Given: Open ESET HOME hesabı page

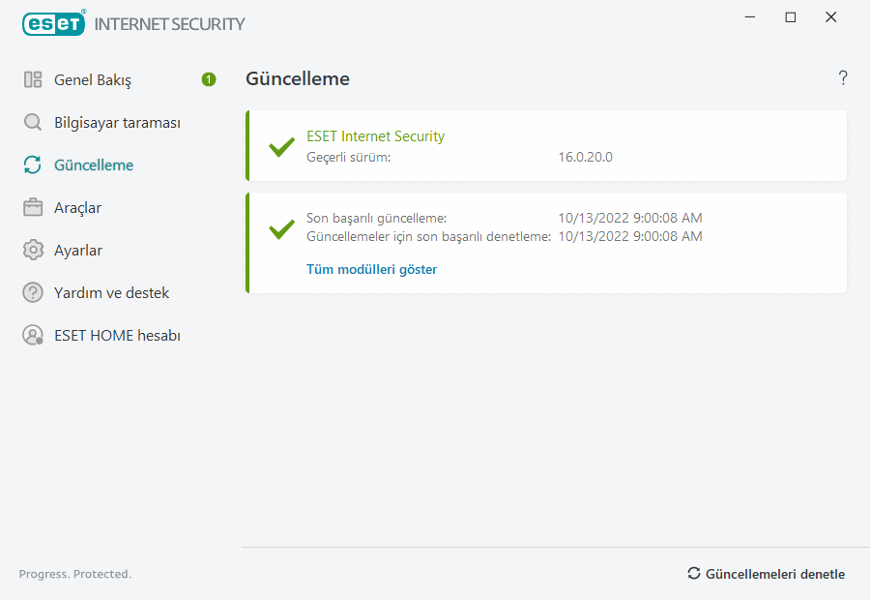Looking at the screenshot, I should point(117,336).
